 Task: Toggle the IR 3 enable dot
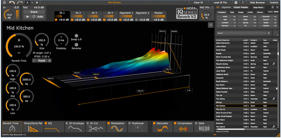[x=88, y=20]
